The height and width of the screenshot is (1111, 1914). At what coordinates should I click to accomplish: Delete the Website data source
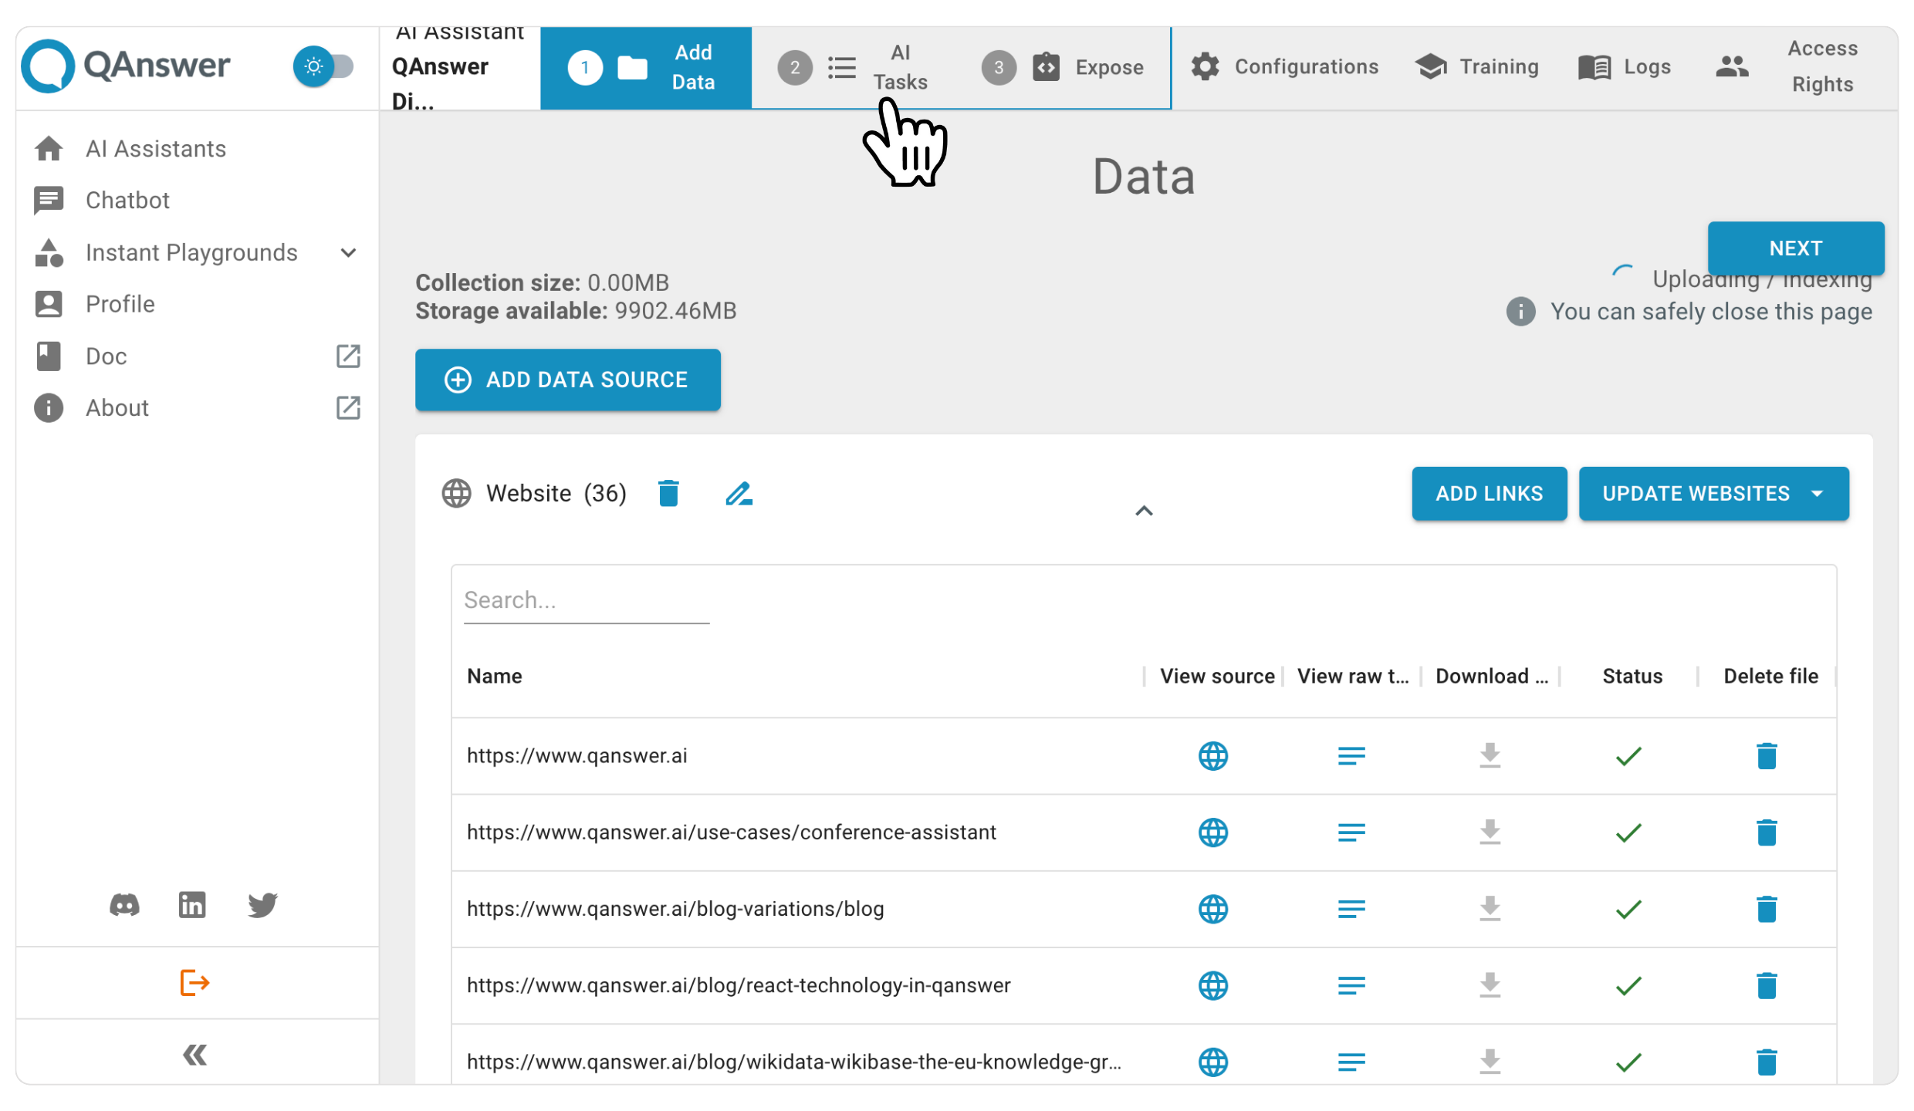point(668,493)
